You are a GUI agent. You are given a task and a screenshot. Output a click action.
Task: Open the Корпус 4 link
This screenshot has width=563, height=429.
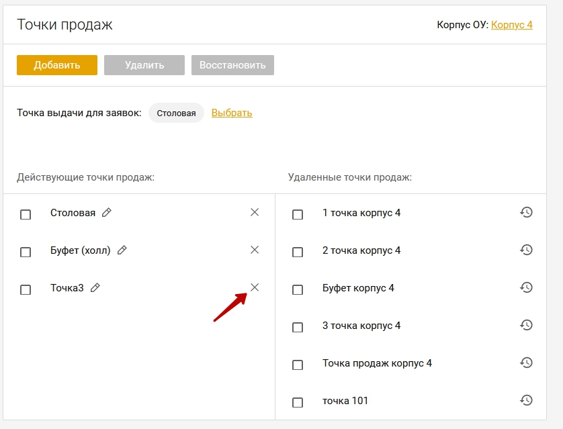click(x=512, y=25)
